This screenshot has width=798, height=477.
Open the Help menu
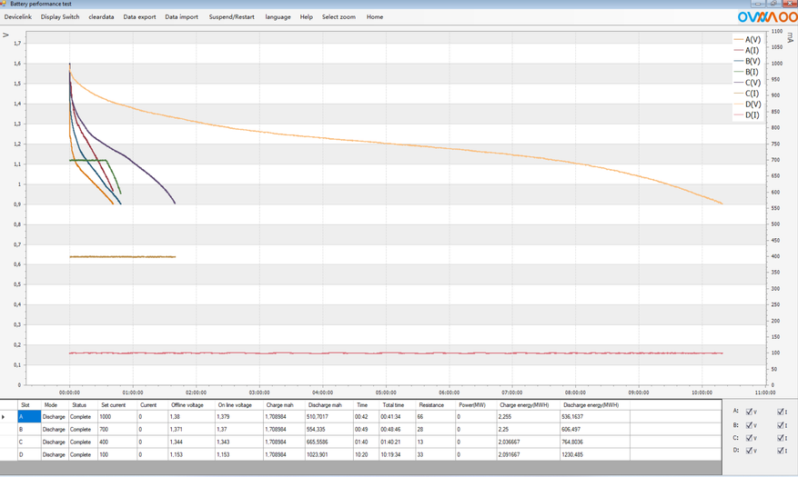[307, 16]
